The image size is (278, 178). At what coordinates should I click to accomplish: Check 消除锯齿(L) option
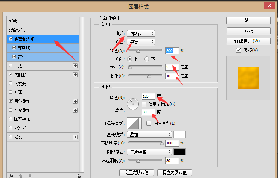tap(149, 123)
